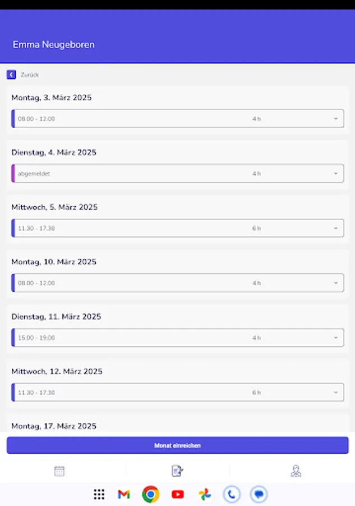Launch the Chrome browser
Viewport: 355px width, 506px height.
coord(150,494)
